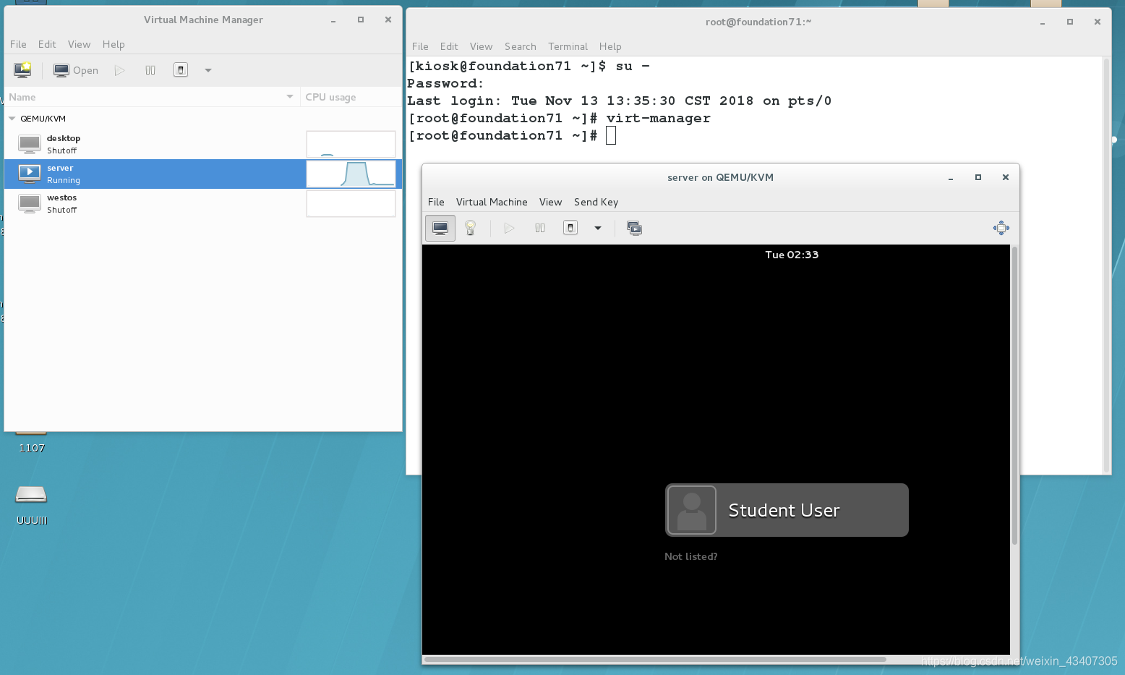1125x675 pixels.
Task: Select the desktop virtual machine
Action: point(202,144)
